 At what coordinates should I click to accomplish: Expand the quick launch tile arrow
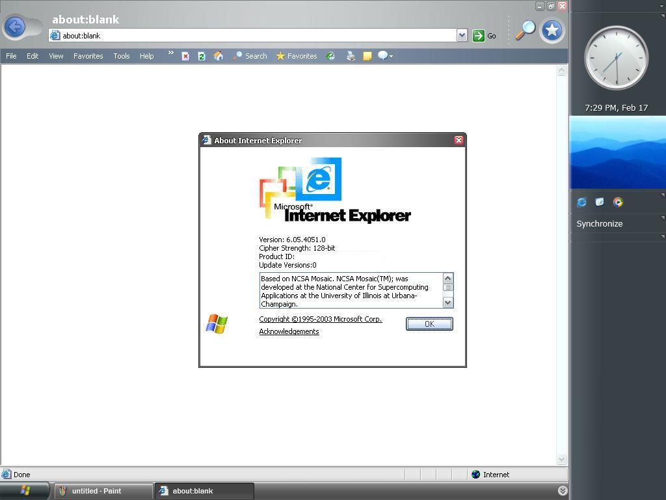663,195
